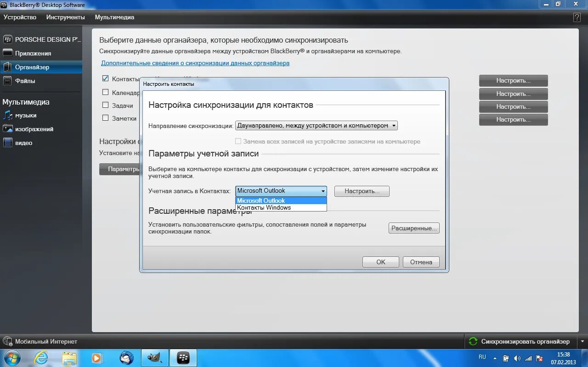Click the BlackBerry device icon in sidebar
588x367 pixels.
[7, 39]
